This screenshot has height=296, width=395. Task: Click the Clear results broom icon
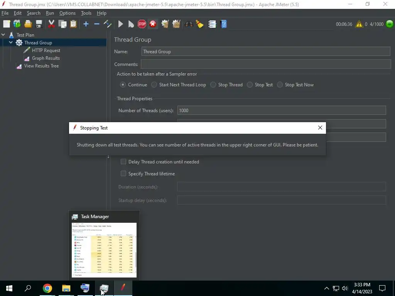tap(165, 24)
